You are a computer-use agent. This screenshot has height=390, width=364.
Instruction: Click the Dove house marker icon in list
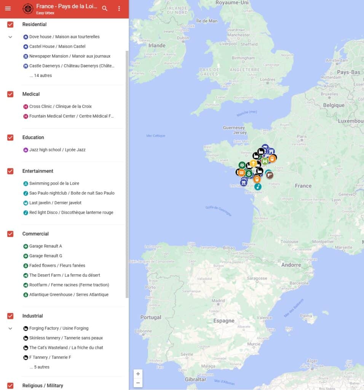click(x=26, y=37)
